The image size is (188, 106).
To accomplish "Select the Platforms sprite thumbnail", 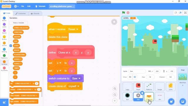I will 149,87.
